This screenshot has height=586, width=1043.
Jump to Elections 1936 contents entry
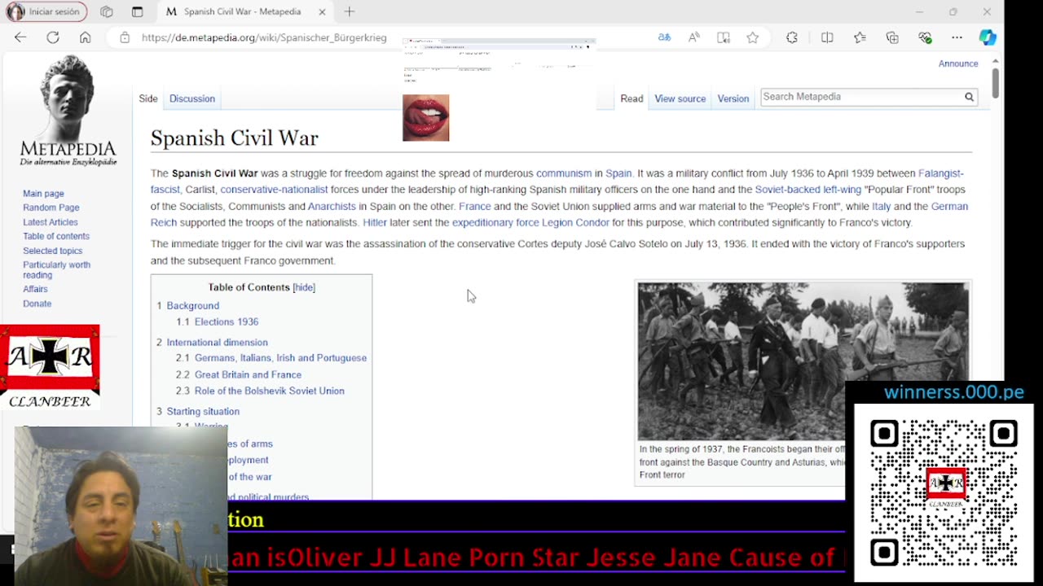tap(226, 322)
